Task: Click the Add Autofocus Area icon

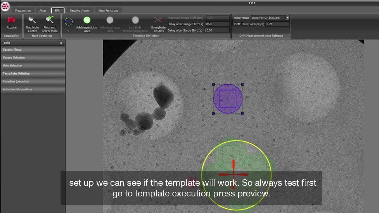Action: pyautogui.click(x=110, y=20)
